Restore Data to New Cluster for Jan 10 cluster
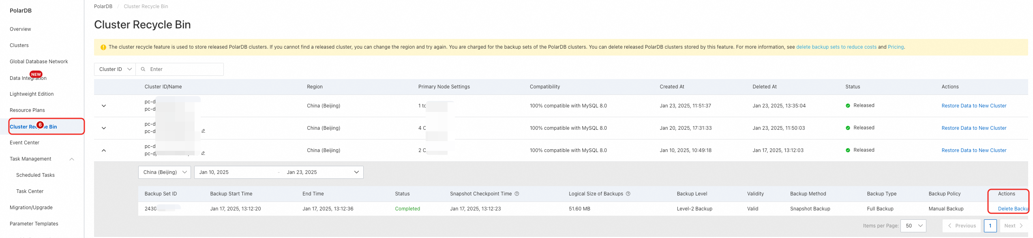The height and width of the screenshot is (238, 1033). click(x=974, y=150)
